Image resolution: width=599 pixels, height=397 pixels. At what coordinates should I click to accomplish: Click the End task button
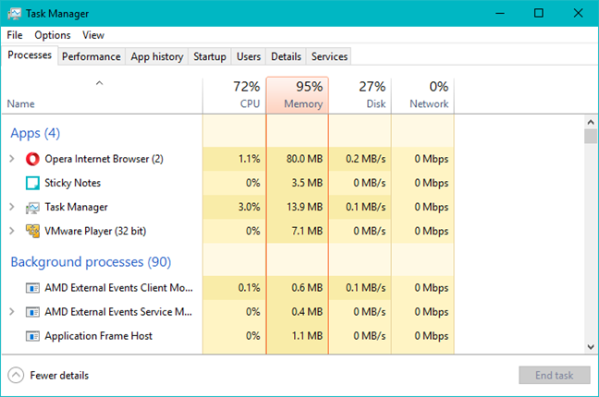coord(555,375)
